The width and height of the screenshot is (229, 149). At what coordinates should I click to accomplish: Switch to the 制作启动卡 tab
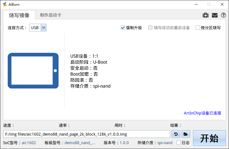tap(51, 15)
